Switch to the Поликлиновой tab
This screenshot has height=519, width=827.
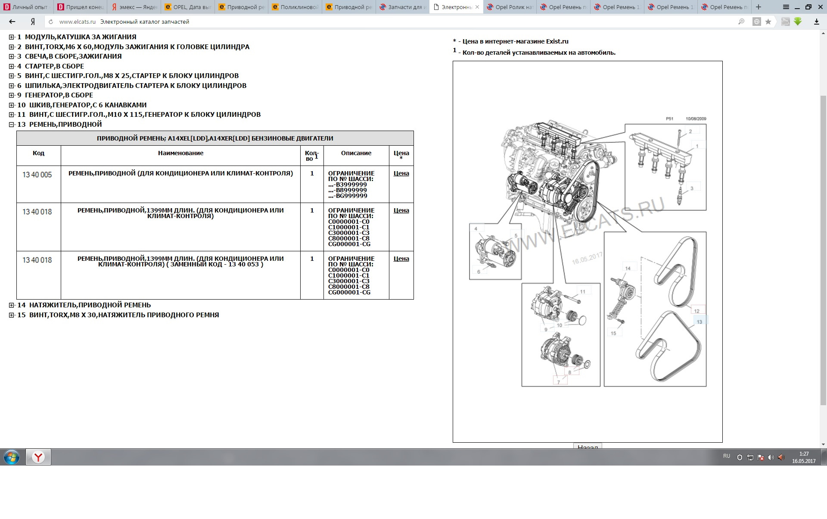click(x=295, y=7)
